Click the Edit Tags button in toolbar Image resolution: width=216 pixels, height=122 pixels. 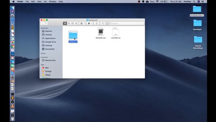103,23
